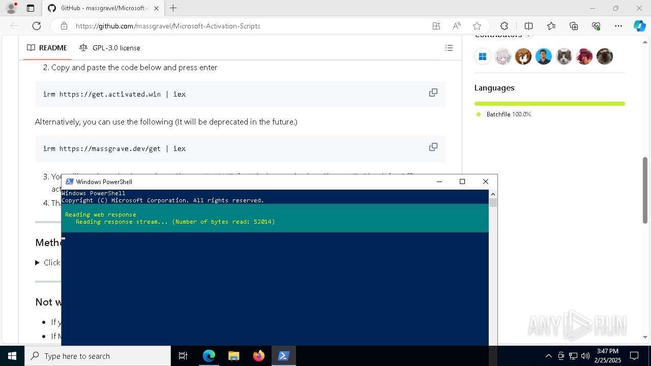Click the web page vertical scrollbar thumb

(x=645, y=190)
